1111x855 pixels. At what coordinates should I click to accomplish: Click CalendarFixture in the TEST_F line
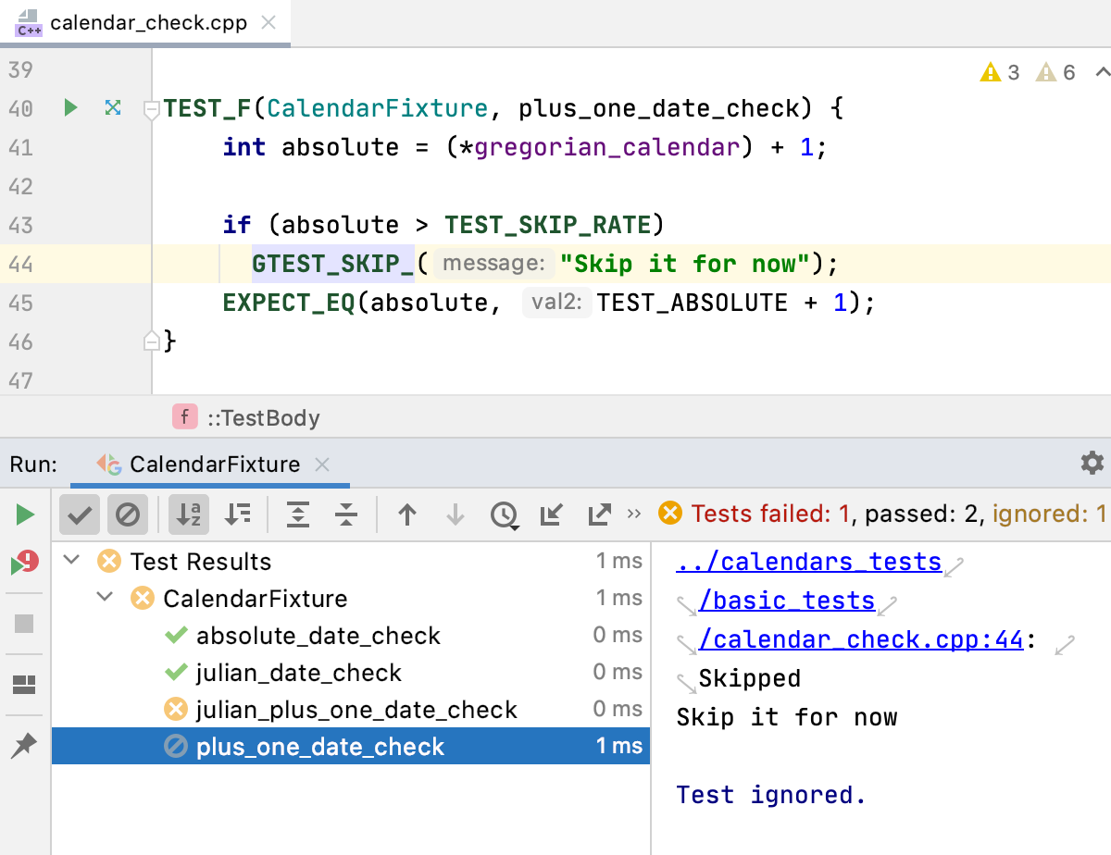click(x=377, y=109)
